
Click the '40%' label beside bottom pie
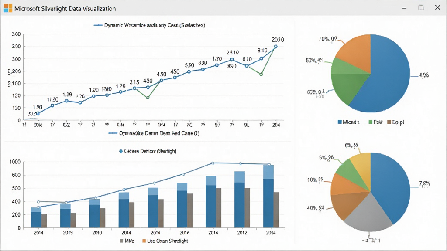316,208
